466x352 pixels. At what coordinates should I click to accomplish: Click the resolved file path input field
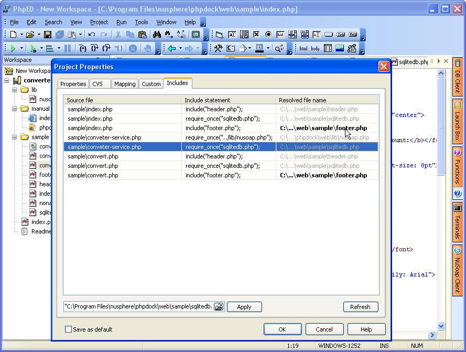(x=138, y=307)
